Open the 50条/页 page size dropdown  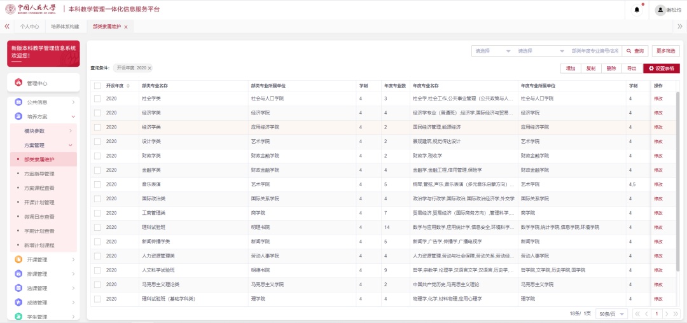[x=614, y=313]
